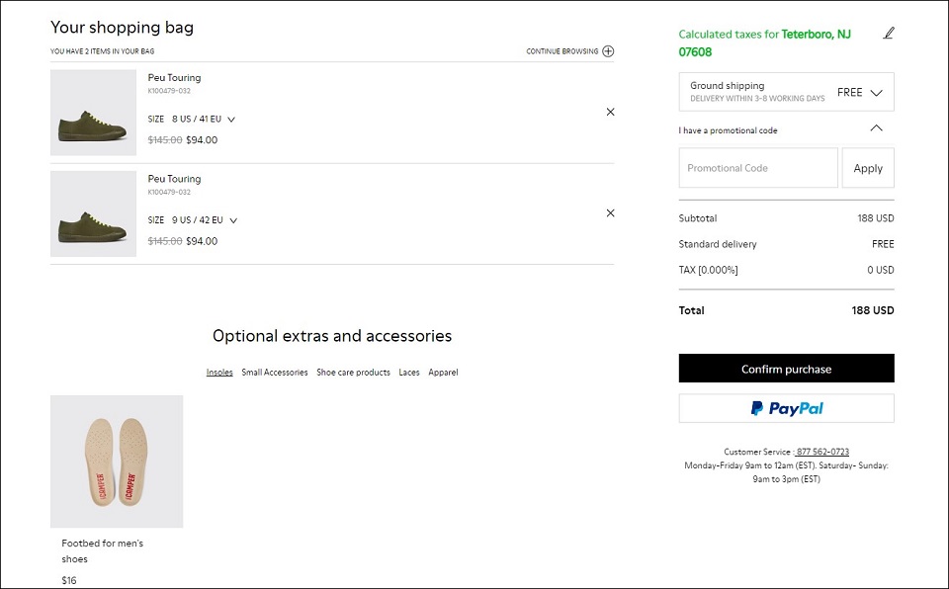Click the TAX [0.000%] label
The image size is (949, 589).
point(708,270)
